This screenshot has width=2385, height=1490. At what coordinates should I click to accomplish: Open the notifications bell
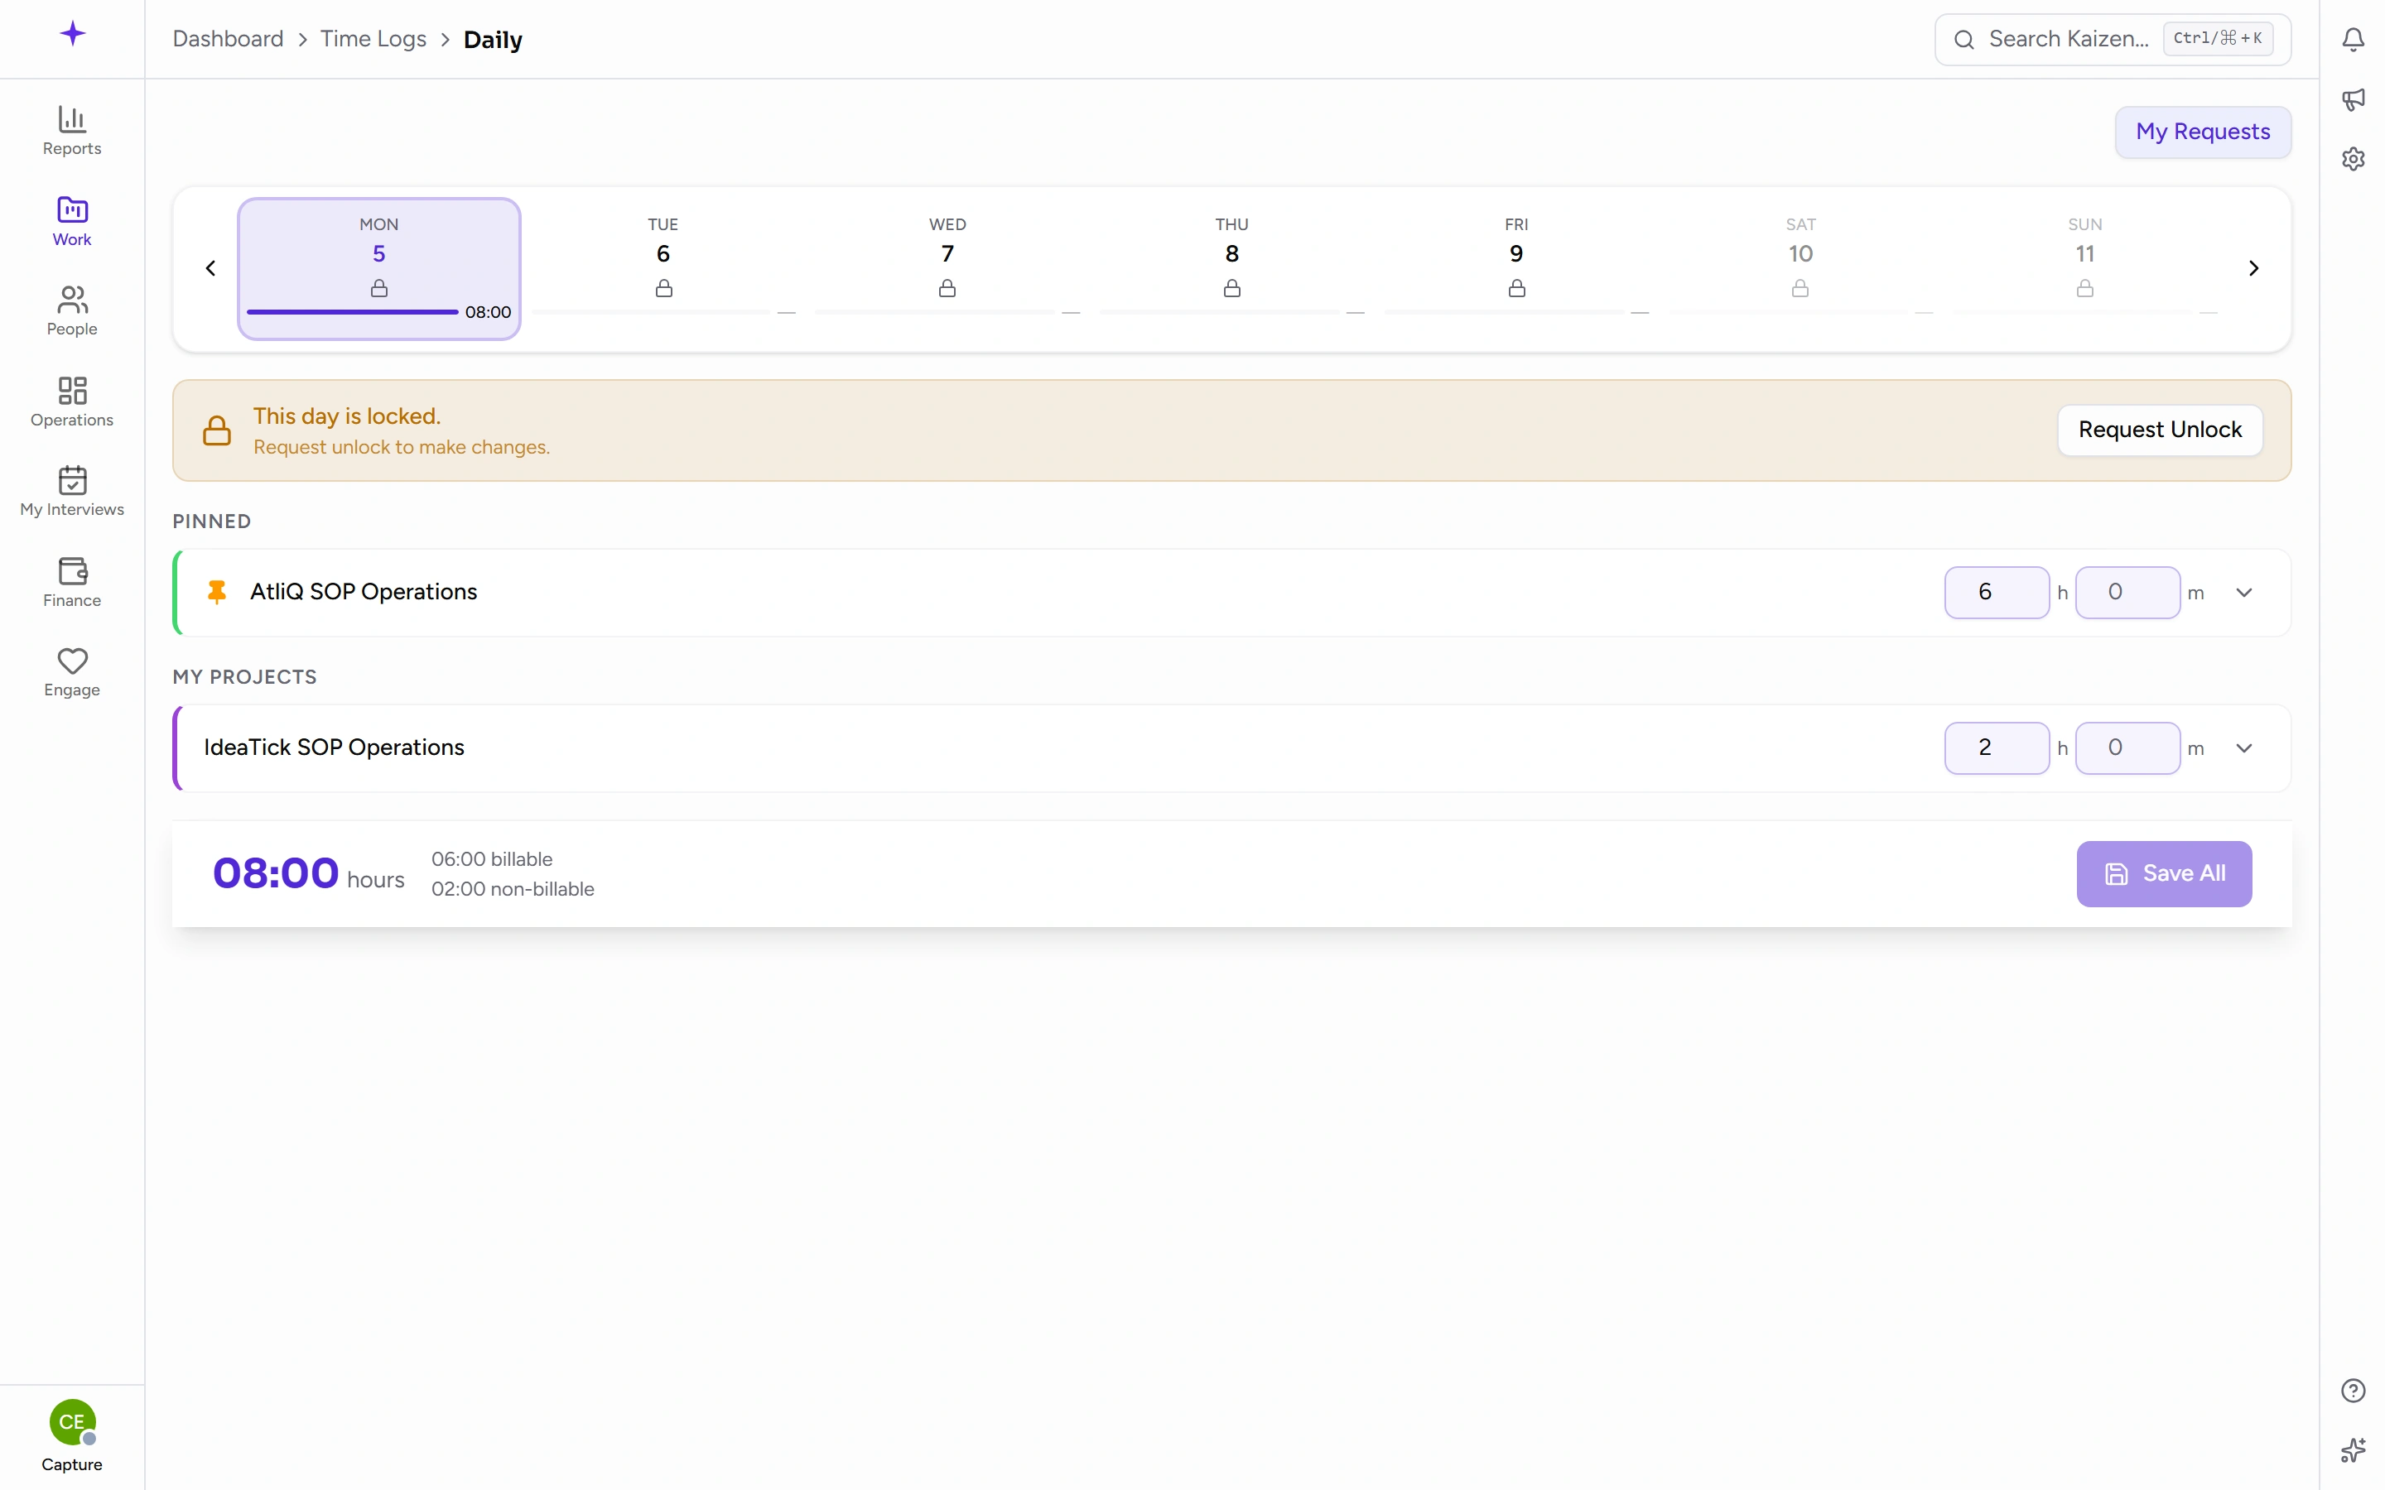point(2353,40)
